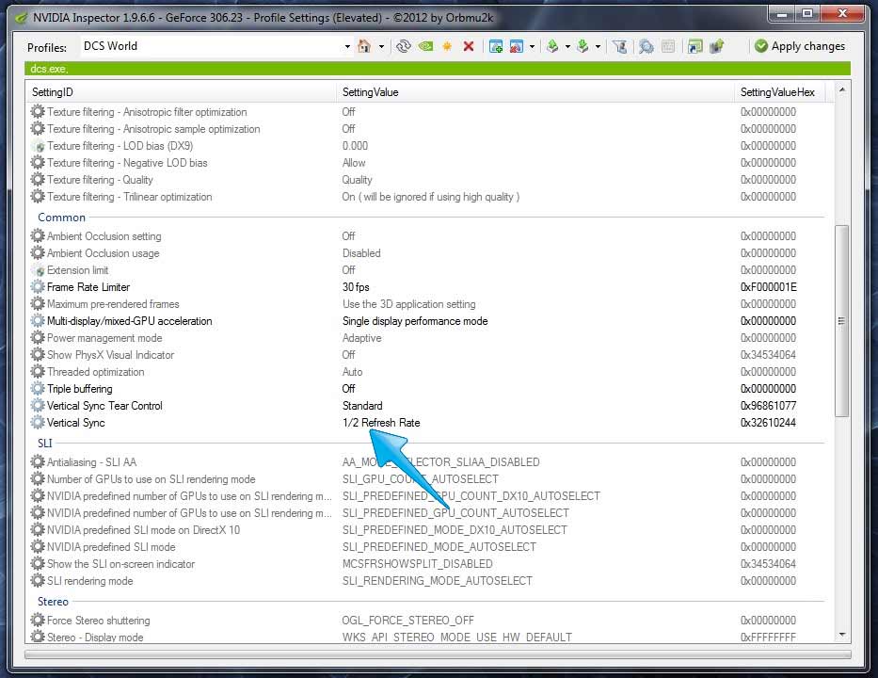Open the Profiles combo box dropdown arrow
This screenshot has width=878, height=678.
(347, 46)
